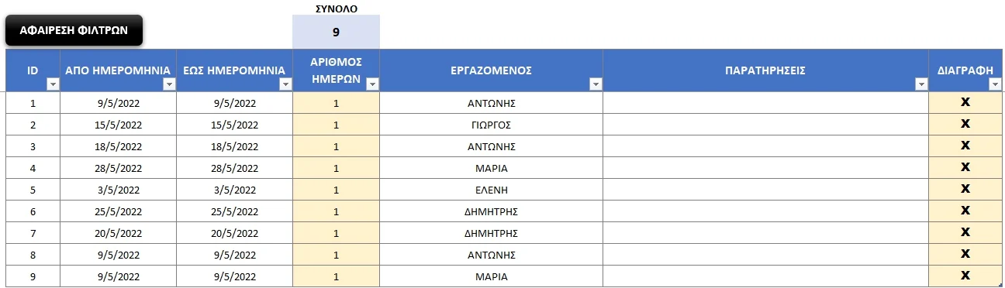The height and width of the screenshot is (288, 1005).
Task: Click the X delete icon for row 3
Action: coord(965,145)
